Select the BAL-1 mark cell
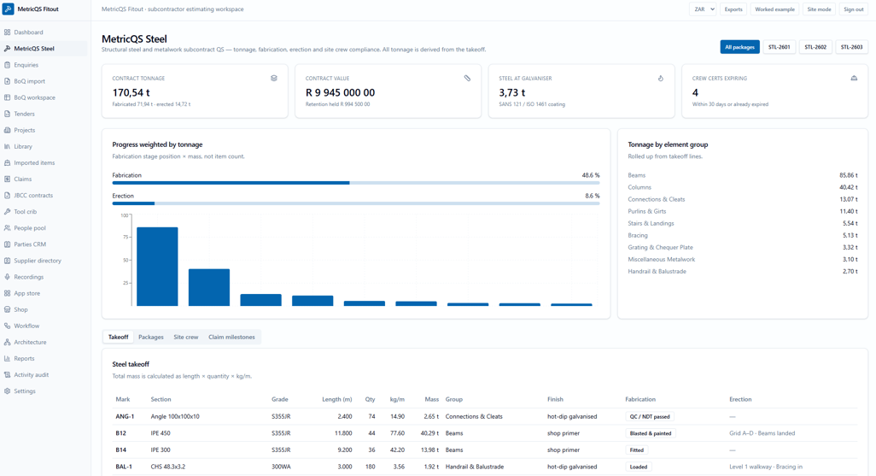Image resolution: width=876 pixels, height=476 pixels. 124,467
